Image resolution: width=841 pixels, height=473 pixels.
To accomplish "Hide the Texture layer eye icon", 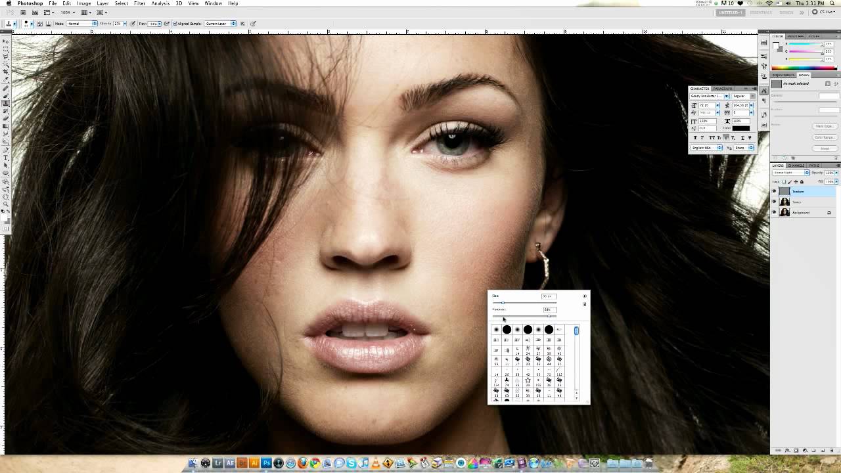I will pyautogui.click(x=774, y=191).
